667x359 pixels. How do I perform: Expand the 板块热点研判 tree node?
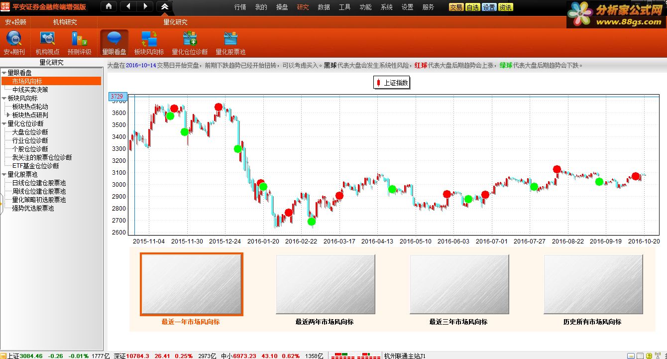[8, 115]
